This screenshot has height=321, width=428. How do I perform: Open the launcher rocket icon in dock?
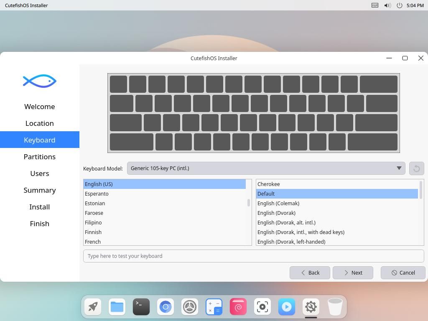point(93,307)
